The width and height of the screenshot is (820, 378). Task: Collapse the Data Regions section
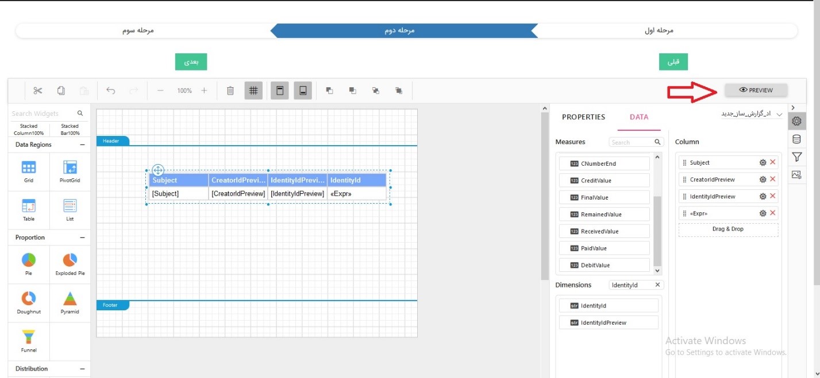click(82, 145)
